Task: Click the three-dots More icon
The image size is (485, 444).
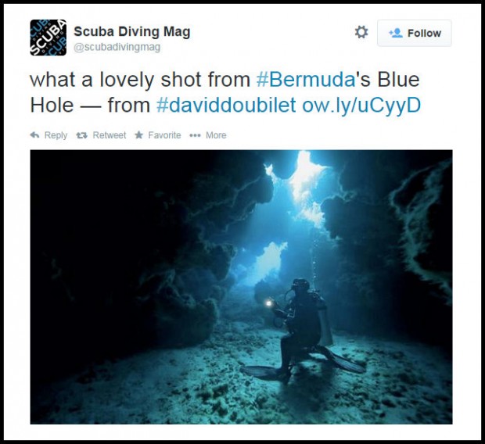Action: 196,135
